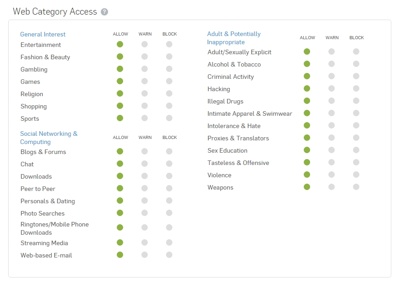
Task: Block the Weapons category
Action: coord(356,187)
